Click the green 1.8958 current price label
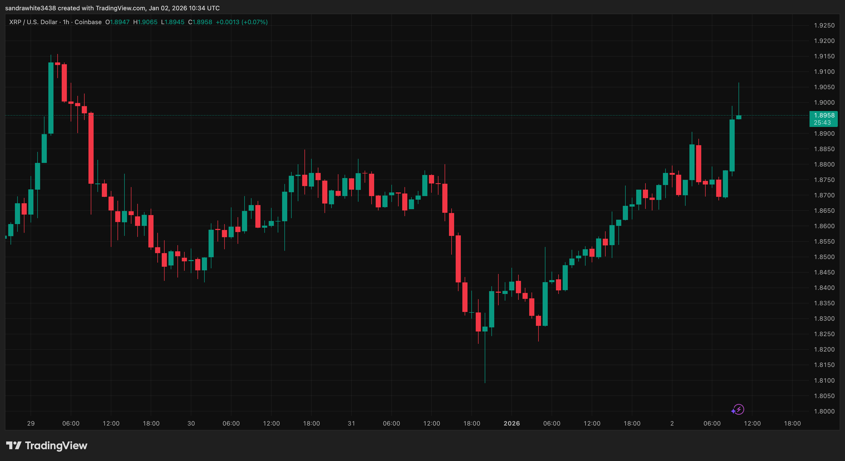Image resolution: width=845 pixels, height=461 pixels. tap(824, 115)
